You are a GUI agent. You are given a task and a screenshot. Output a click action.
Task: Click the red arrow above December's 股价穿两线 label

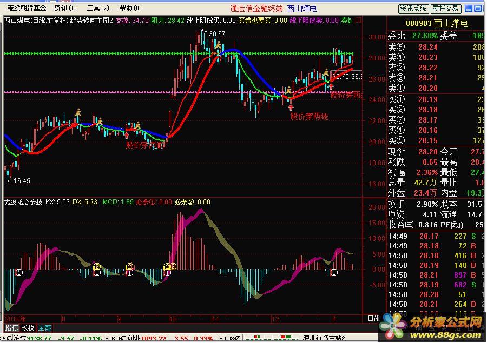point(291,107)
